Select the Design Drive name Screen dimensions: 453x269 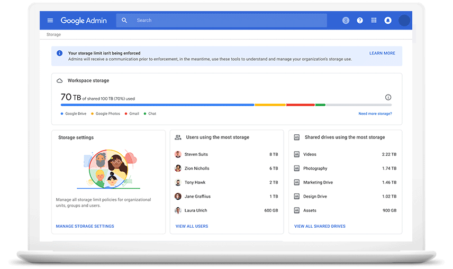click(x=315, y=197)
